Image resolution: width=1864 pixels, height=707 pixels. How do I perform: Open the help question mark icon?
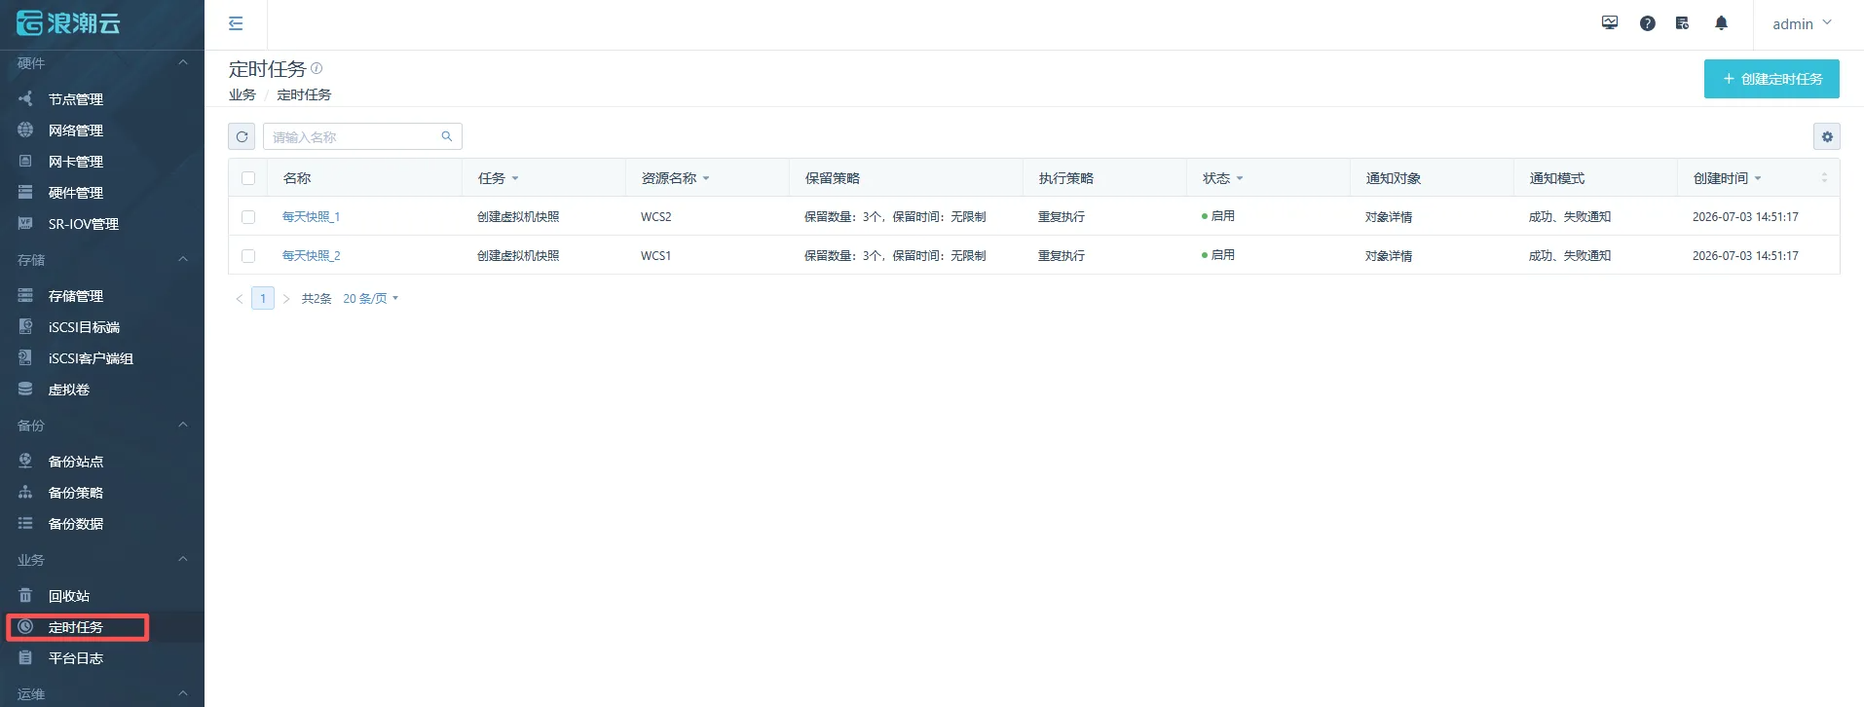click(x=1647, y=23)
